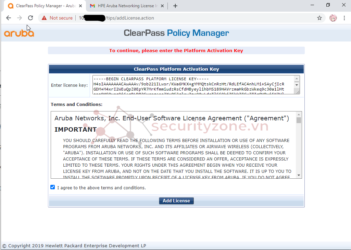The image size is (351, 250).
Task: Click the Not secure warning icon
Action: click(44, 18)
